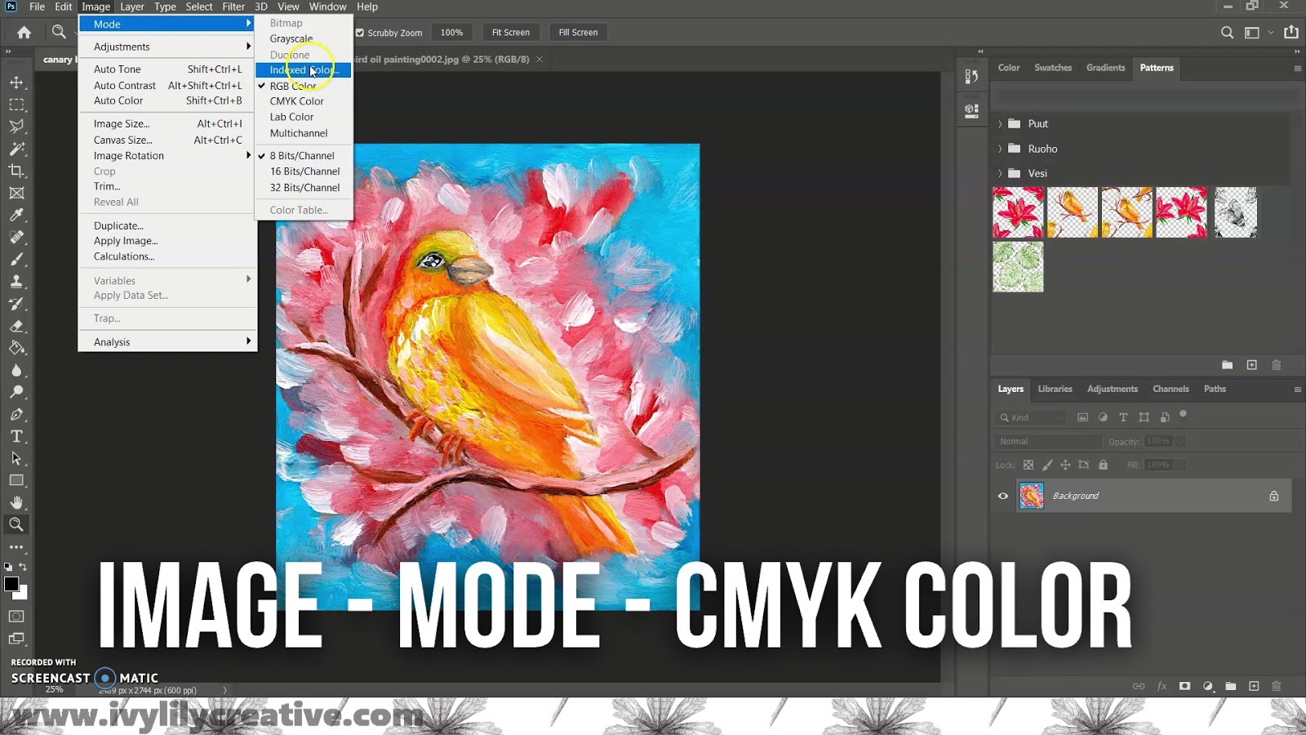Click the foreground color swatch
This screenshot has height=735, width=1306.
(11, 584)
